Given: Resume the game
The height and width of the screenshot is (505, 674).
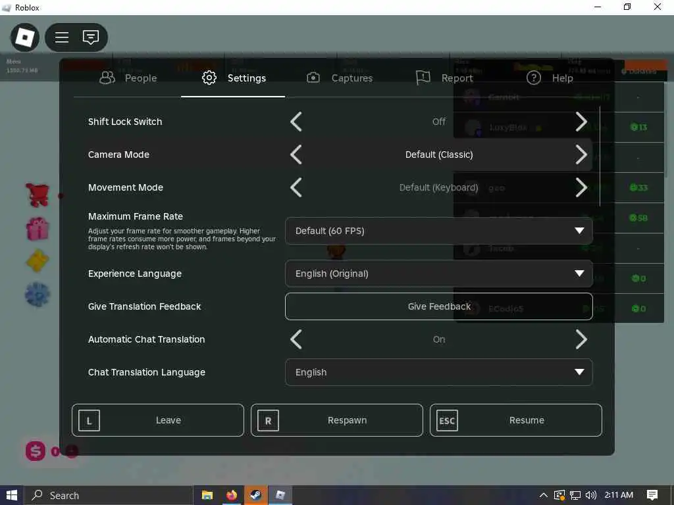Looking at the screenshot, I should [516, 420].
